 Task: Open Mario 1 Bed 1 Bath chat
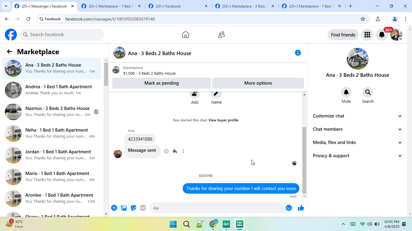click(x=52, y=177)
